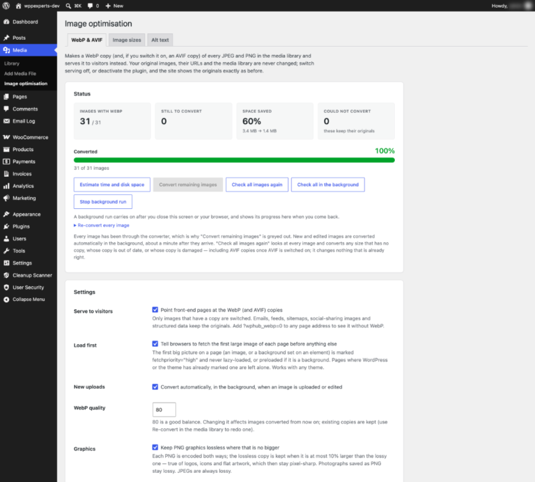Click the Comments sidebar icon

pyautogui.click(x=6, y=109)
